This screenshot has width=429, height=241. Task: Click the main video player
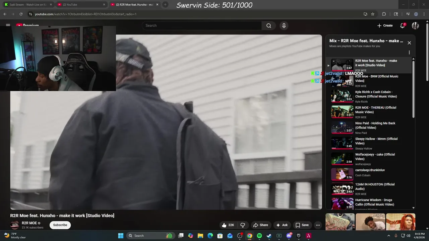pyautogui.click(x=166, y=122)
